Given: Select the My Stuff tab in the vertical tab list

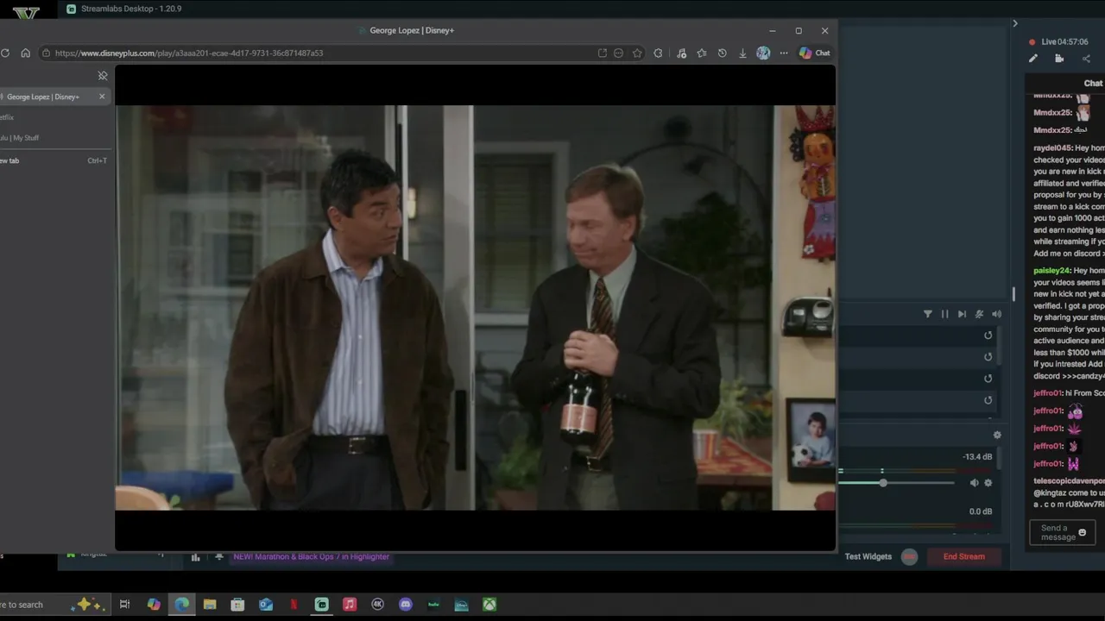Looking at the screenshot, I should coord(19,138).
